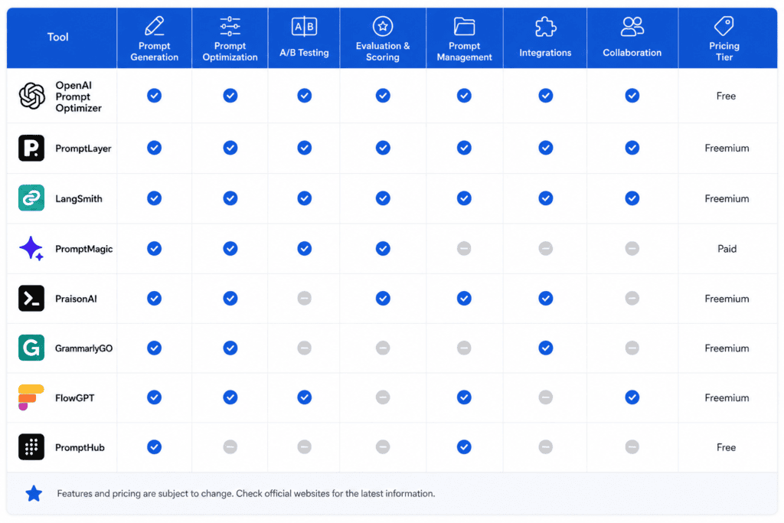Click the PromptLayer tool name
784x523 pixels.
point(83,149)
